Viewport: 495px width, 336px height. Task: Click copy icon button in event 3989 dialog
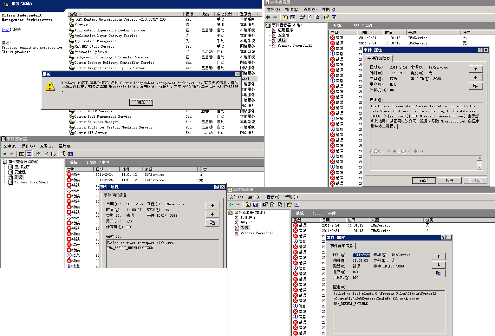tap(476, 86)
